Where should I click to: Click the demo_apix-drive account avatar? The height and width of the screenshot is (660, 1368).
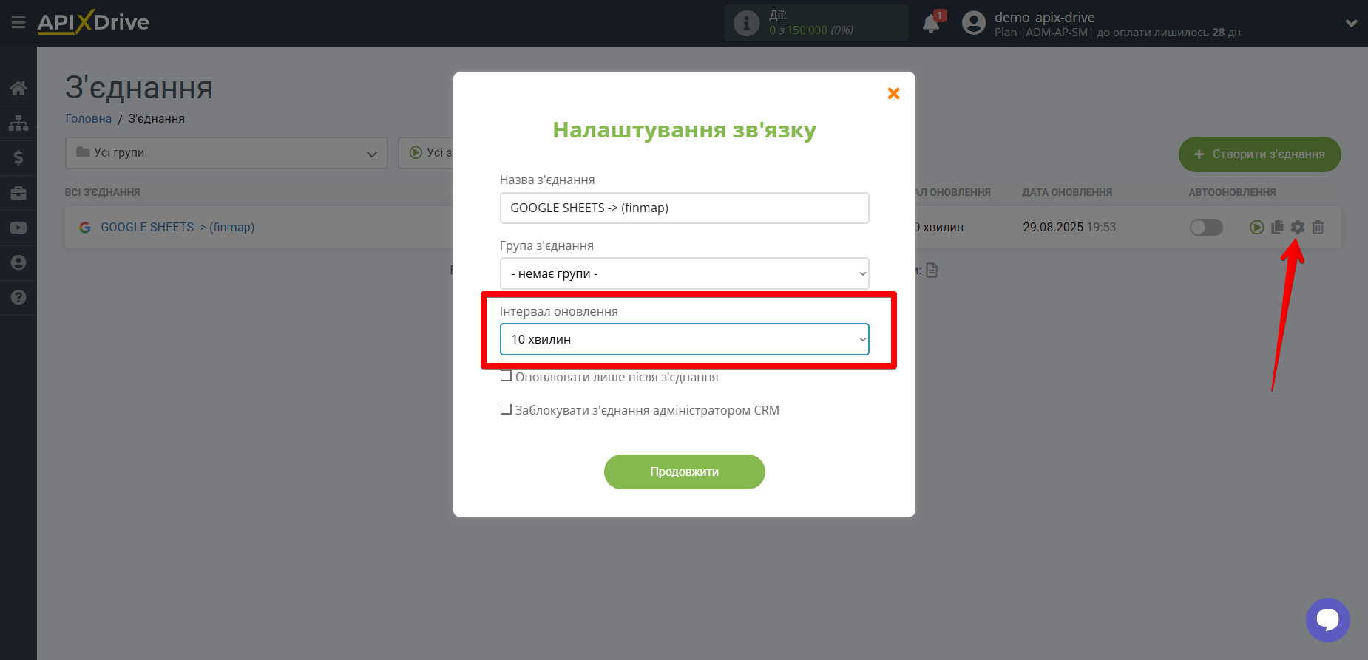pos(974,23)
